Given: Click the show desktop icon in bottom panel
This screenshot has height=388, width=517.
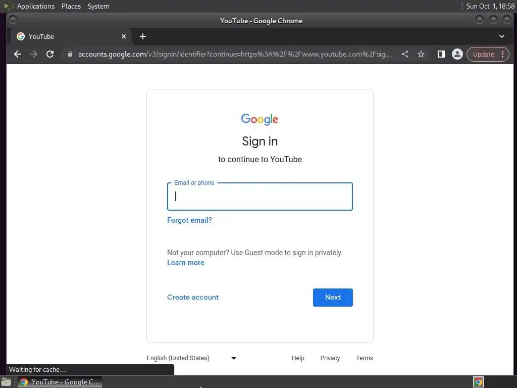Looking at the screenshot, I should click(6, 382).
